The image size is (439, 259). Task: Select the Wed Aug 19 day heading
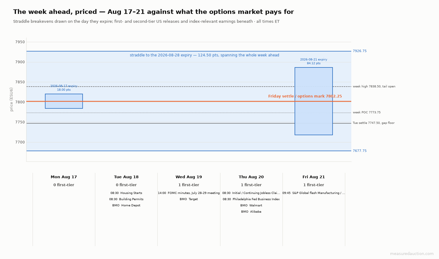click(x=189, y=177)
